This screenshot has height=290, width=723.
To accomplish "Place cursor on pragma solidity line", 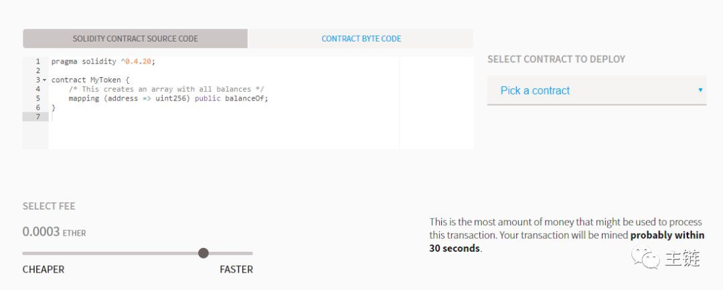I will [103, 62].
